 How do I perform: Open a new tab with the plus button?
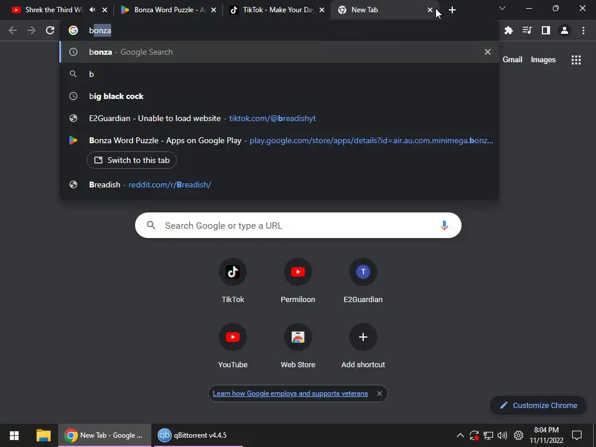(x=452, y=10)
